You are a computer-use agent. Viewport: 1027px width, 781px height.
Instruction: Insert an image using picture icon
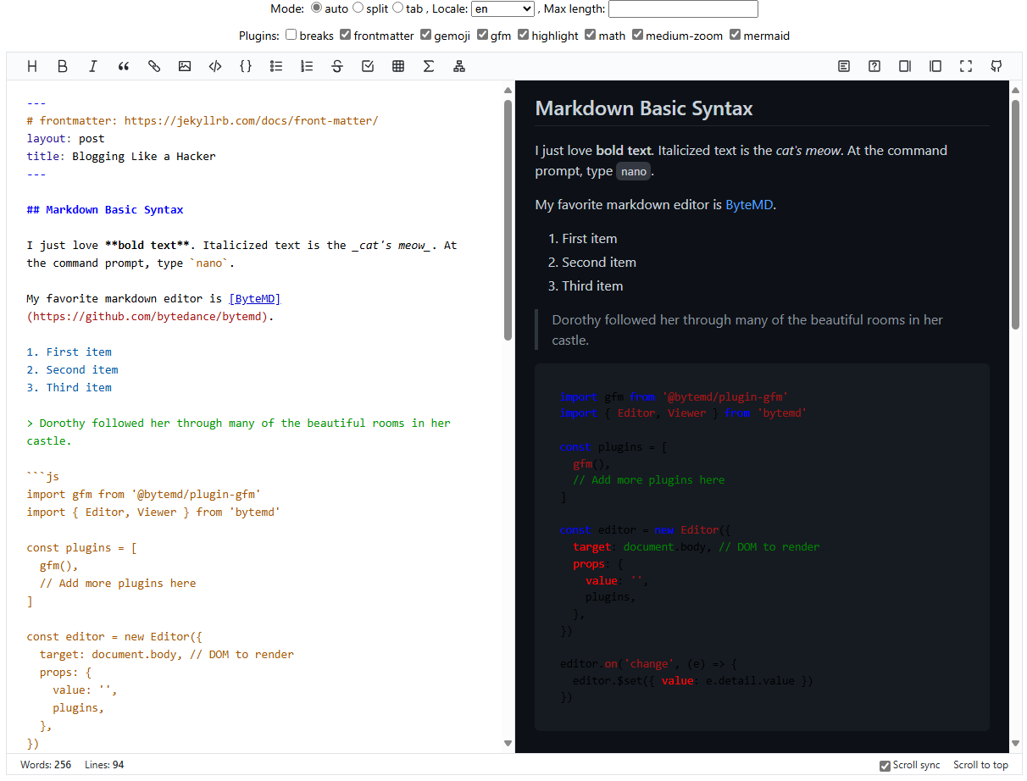click(x=185, y=66)
